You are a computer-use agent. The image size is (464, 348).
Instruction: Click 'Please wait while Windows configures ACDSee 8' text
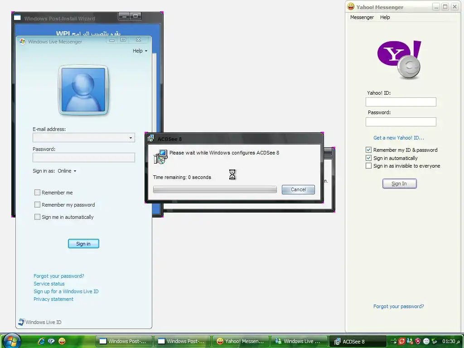[224, 153]
